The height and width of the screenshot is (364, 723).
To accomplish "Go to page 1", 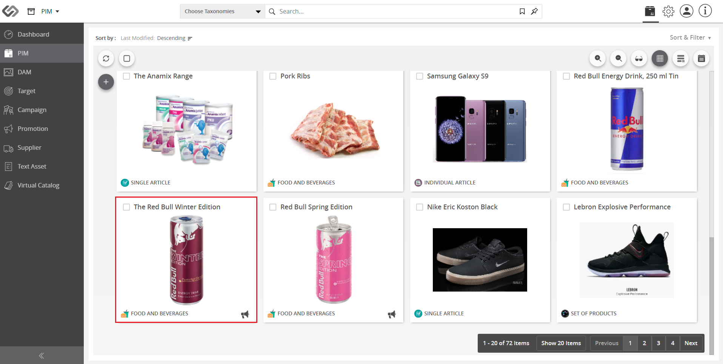I will [x=630, y=343].
